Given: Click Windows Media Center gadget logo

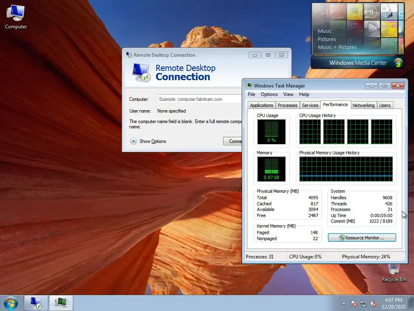Looking at the screenshot, I should pos(398,63).
